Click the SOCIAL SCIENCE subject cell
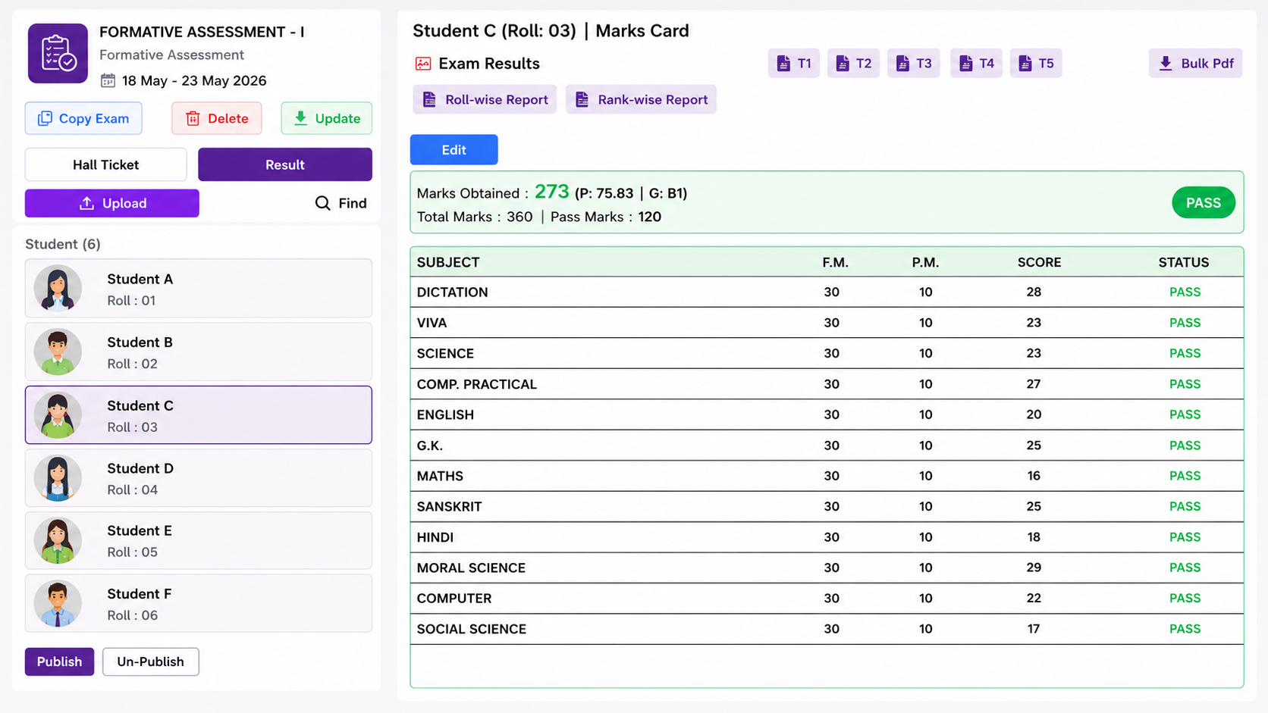Screen dimensions: 1268x713 [x=472, y=629]
